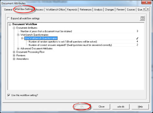Viewport: 153px width, 113px height.
Task: Collapse the Document Attributes tree node
Action: pyautogui.click(x=14, y=28)
